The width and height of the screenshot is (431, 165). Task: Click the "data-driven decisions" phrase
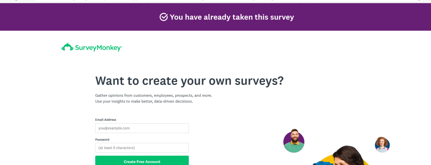click(173, 101)
